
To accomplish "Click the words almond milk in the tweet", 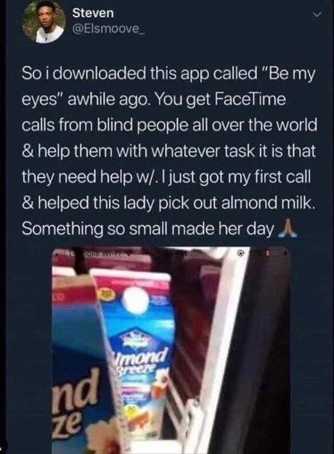I will (267, 202).
